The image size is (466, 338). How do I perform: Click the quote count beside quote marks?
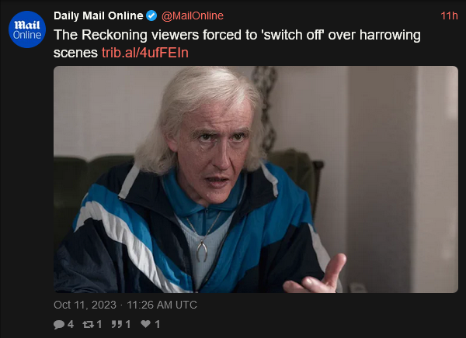[128, 324]
